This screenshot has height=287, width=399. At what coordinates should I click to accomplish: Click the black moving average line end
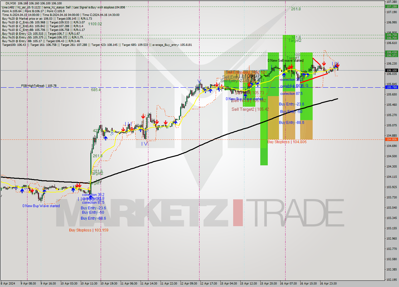click(337, 99)
